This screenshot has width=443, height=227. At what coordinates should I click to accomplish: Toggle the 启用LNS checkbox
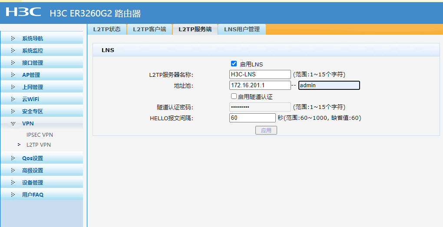pyautogui.click(x=234, y=63)
